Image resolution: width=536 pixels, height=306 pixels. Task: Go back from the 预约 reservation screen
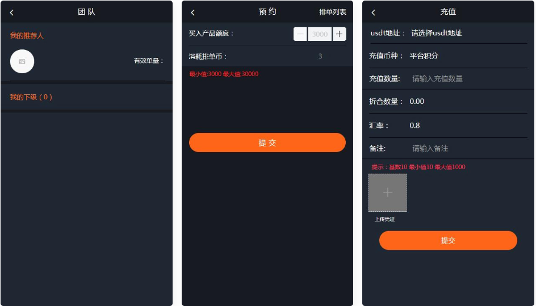[x=193, y=12]
